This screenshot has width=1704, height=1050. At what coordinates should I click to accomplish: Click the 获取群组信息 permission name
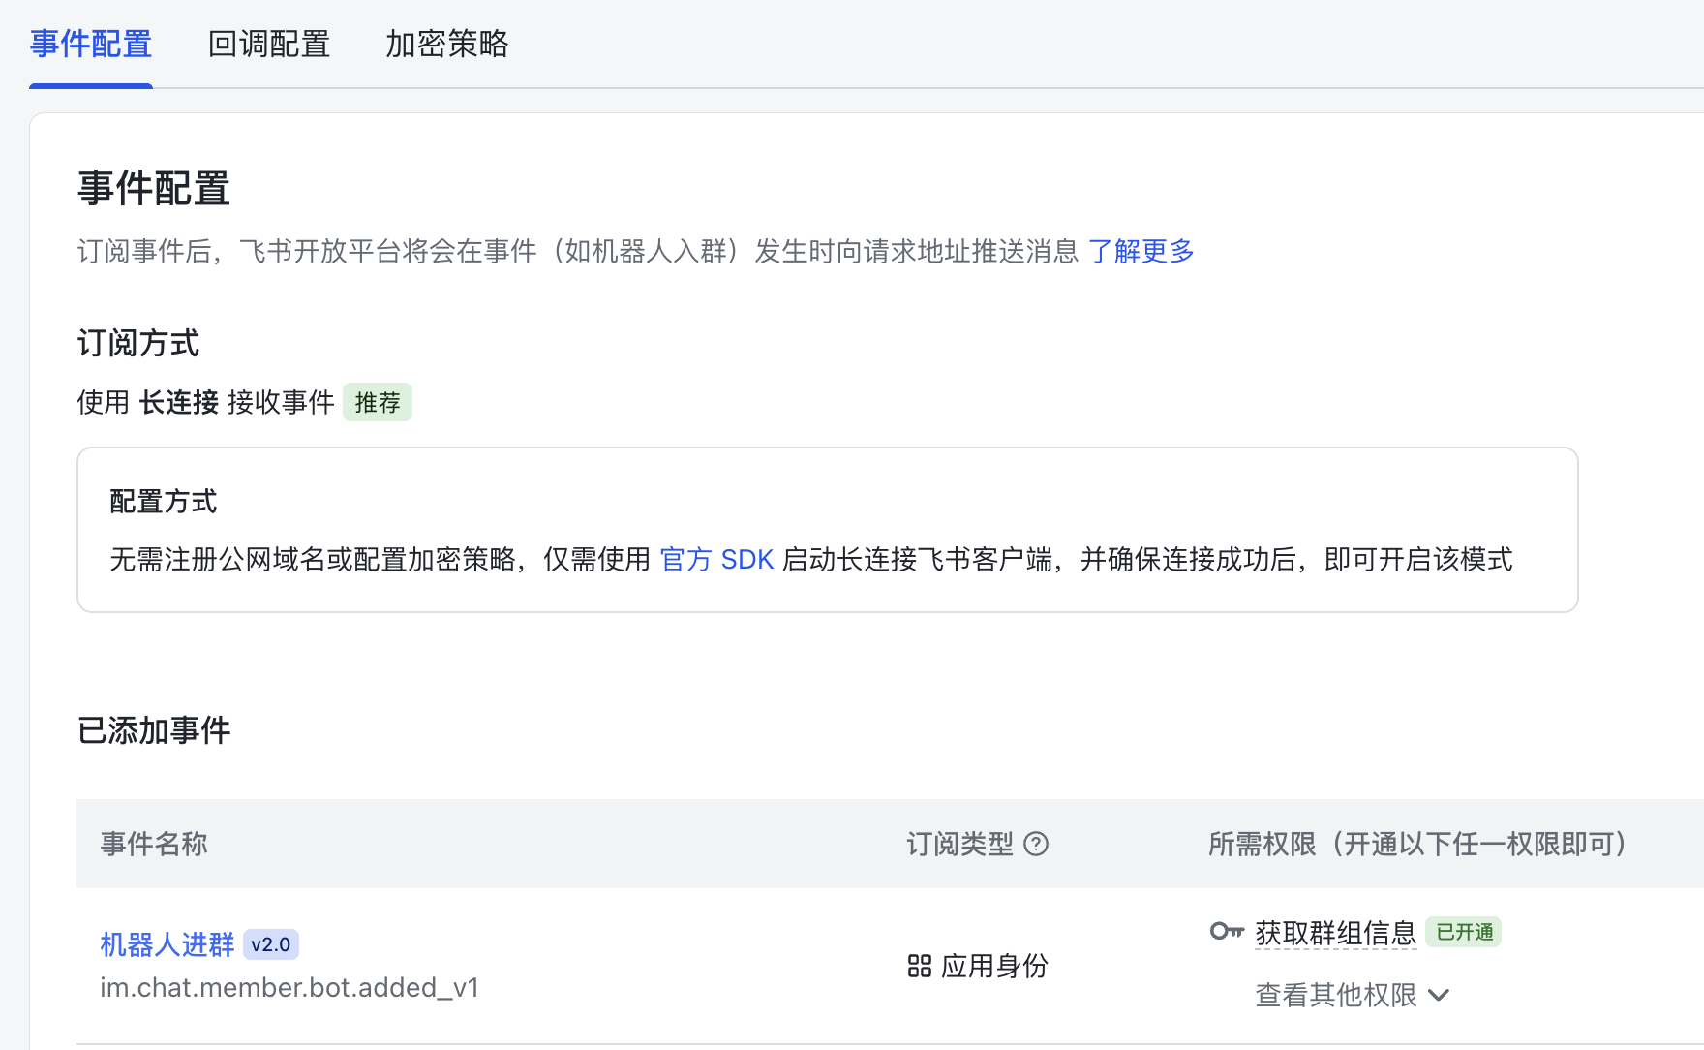(x=1335, y=933)
